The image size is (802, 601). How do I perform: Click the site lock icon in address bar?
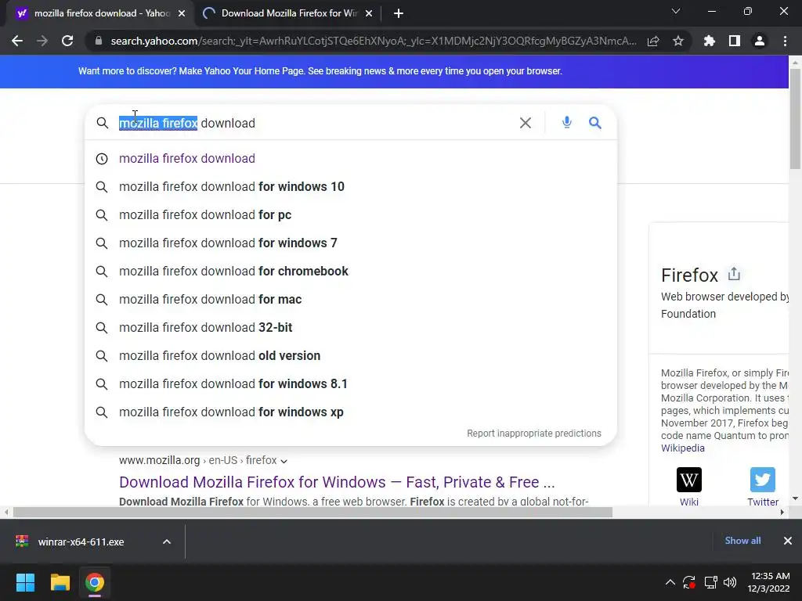tap(99, 41)
